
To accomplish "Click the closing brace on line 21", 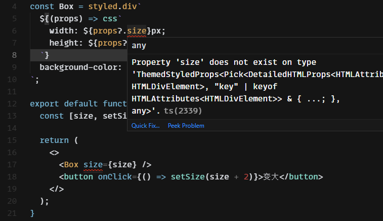I will pyautogui.click(x=32, y=213).
